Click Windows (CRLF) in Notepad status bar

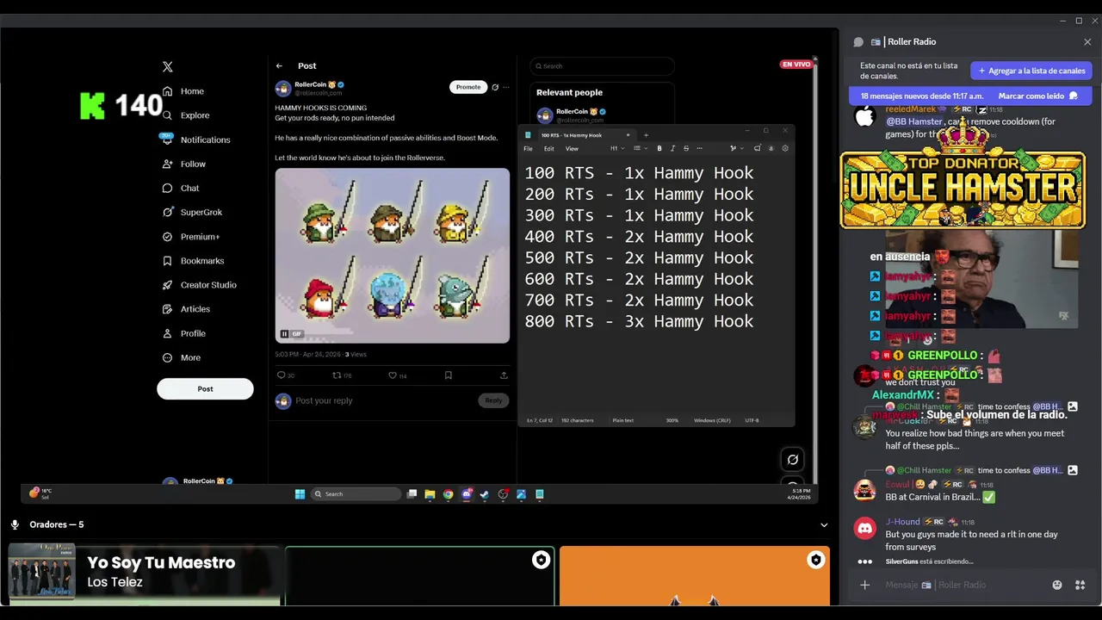pyautogui.click(x=711, y=420)
